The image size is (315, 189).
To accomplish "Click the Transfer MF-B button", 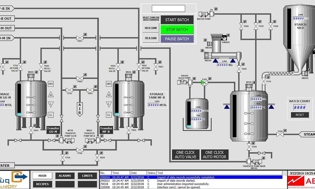I will click(106, 130).
